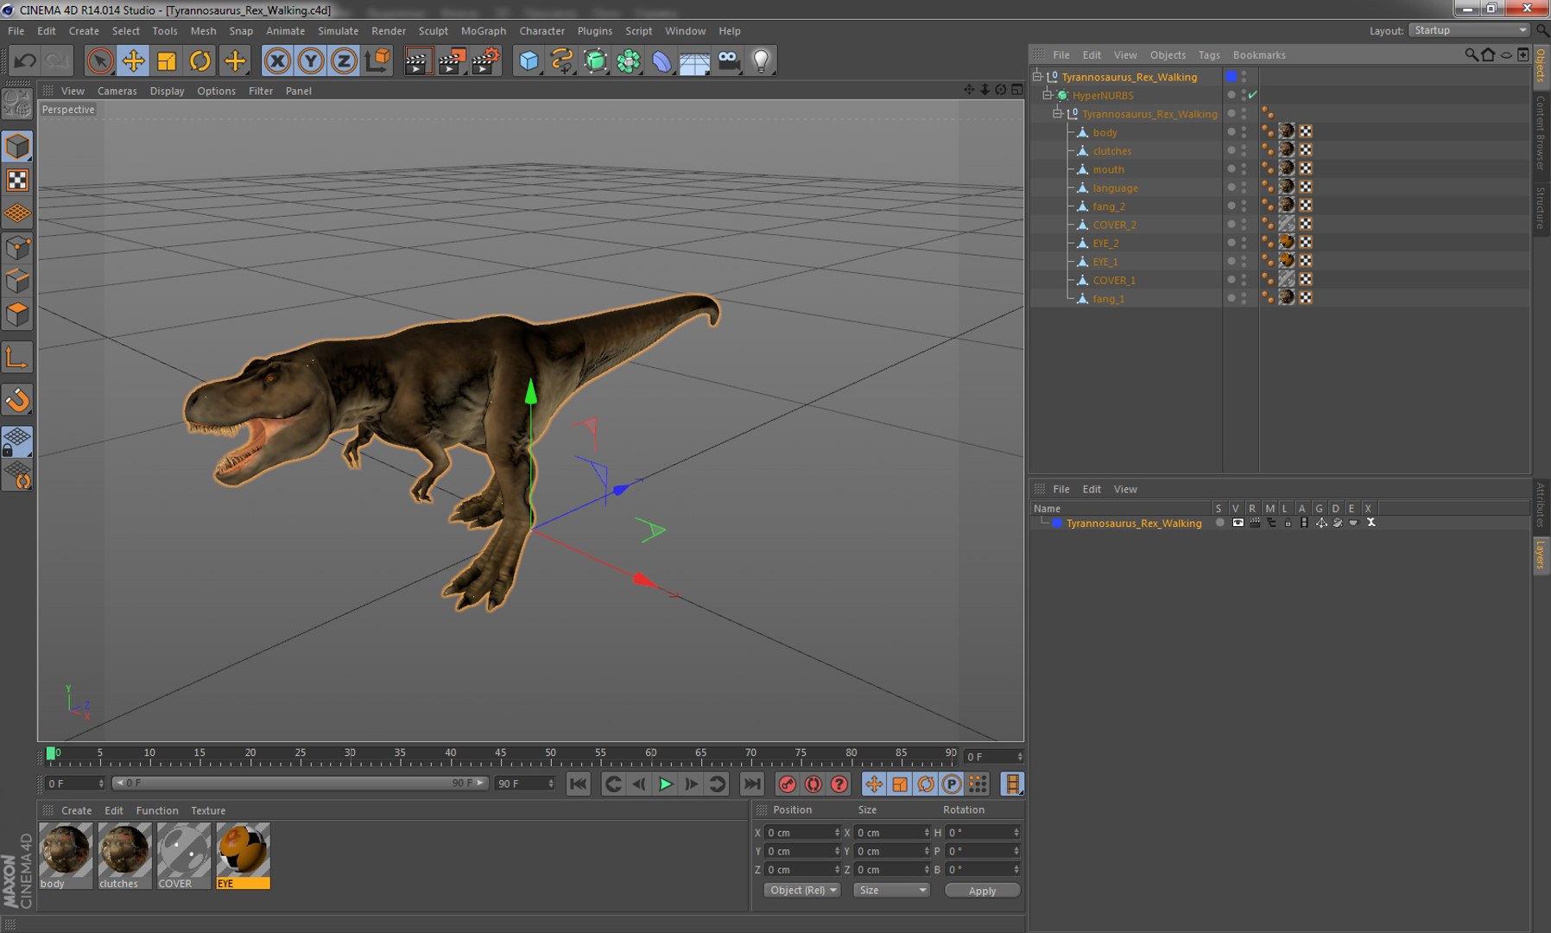Open Object Manager Tags menu

coord(1209,55)
